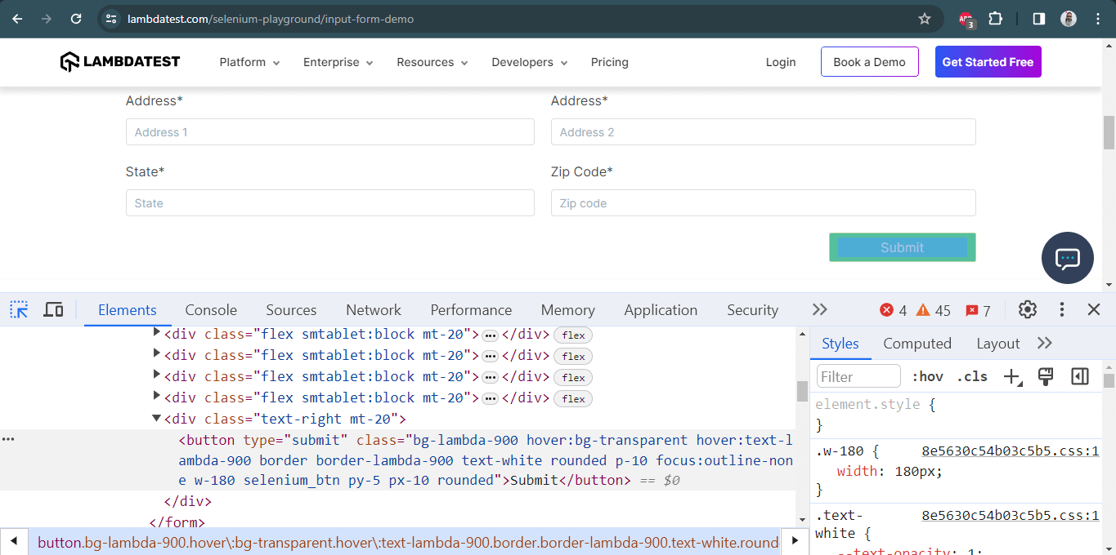The image size is (1116, 555).
Task: Open the browser extensions puzzle icon
Action: [x=995, y=19]
